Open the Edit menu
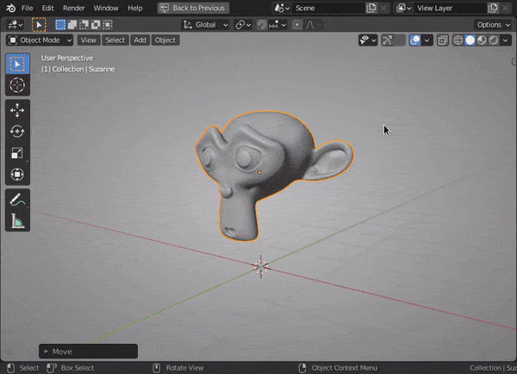 47,8
